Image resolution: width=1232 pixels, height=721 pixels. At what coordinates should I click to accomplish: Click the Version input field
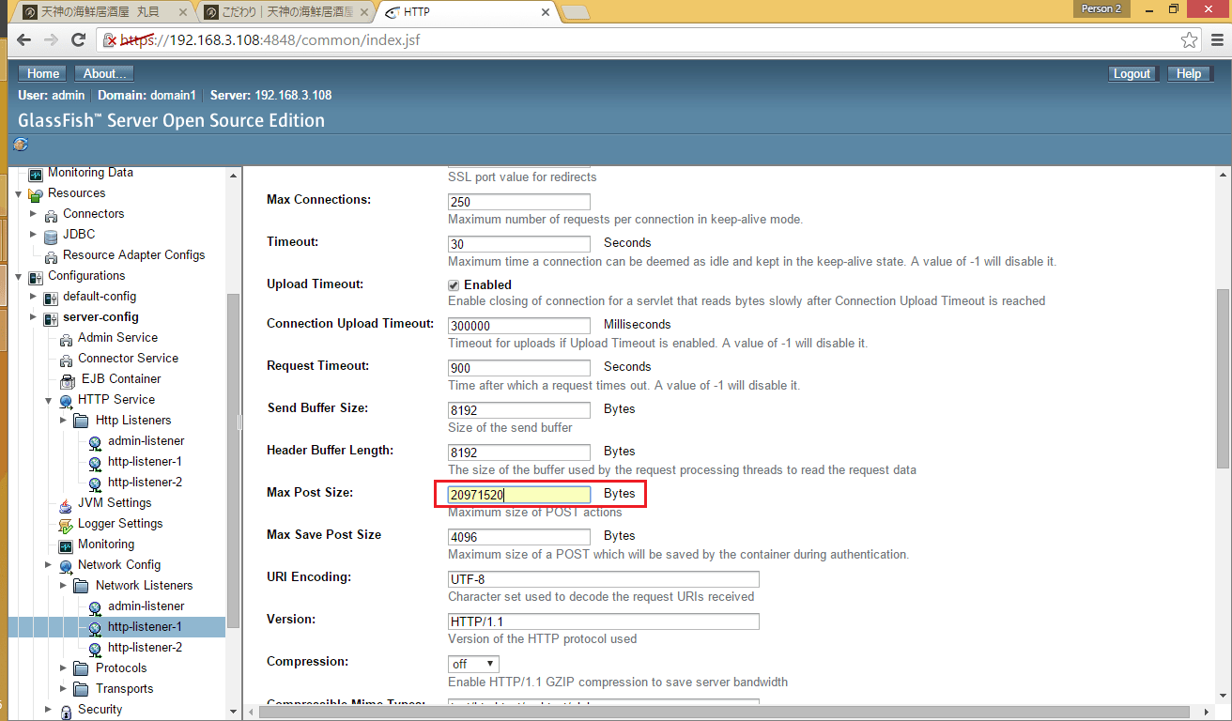pos(604,621)
